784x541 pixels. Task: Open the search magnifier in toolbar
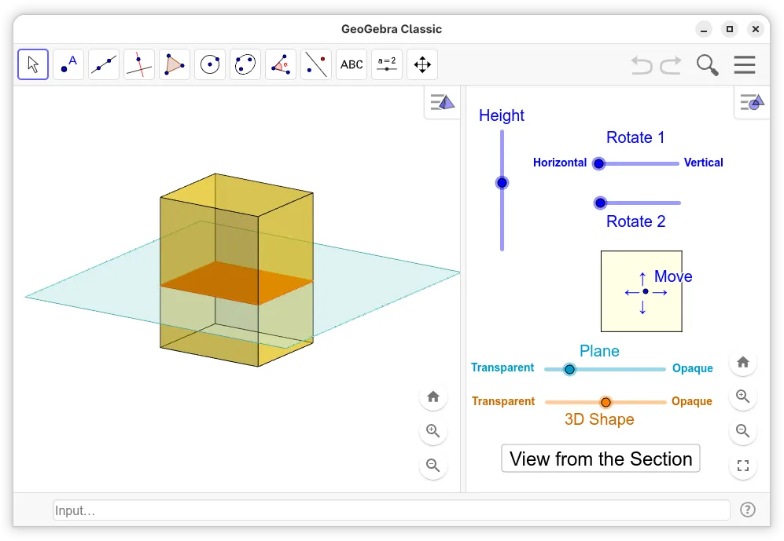(708, 64)
